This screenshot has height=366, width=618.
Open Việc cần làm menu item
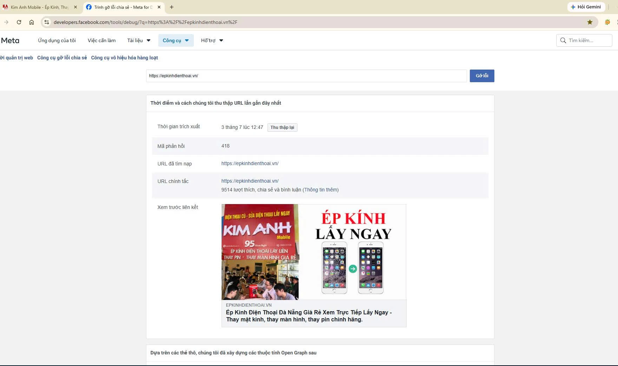102,40
